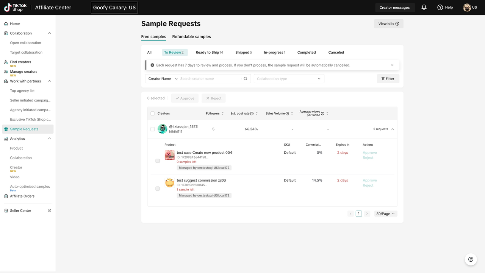Click the search magnifier icon
Viewport: 485px width, 273px height.
tap(246, 79)
